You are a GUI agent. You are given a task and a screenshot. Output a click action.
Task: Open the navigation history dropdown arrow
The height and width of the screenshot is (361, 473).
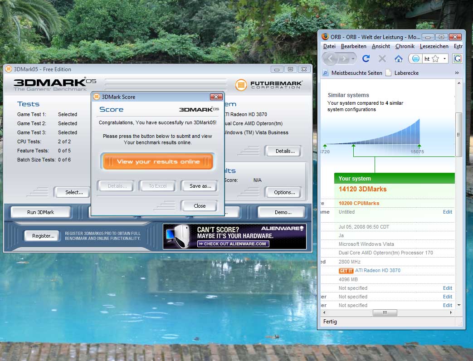353,59
